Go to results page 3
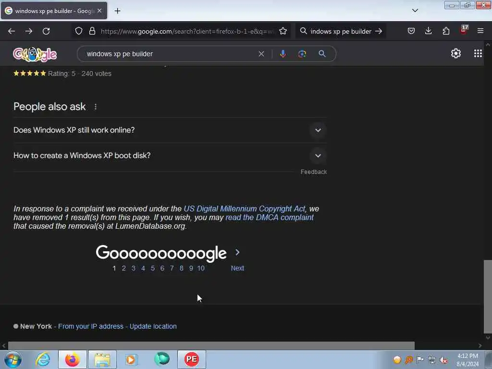This screenshot has height=369, width=492. pos(134,268)
